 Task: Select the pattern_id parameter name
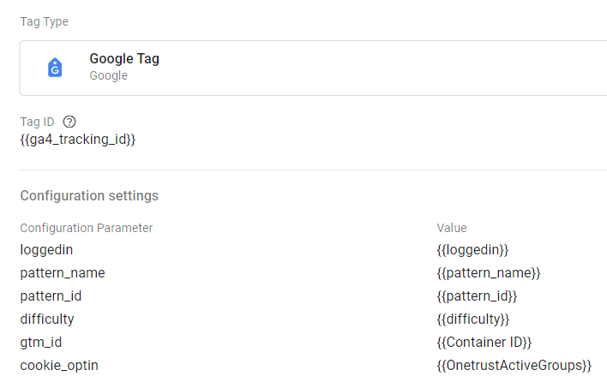[x=51, y=295]
